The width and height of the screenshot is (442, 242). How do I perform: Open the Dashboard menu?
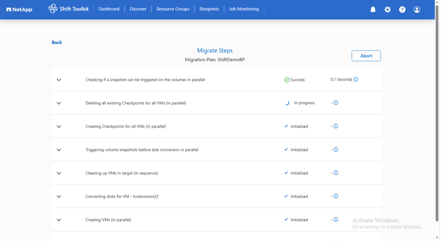tap(109, 9)
